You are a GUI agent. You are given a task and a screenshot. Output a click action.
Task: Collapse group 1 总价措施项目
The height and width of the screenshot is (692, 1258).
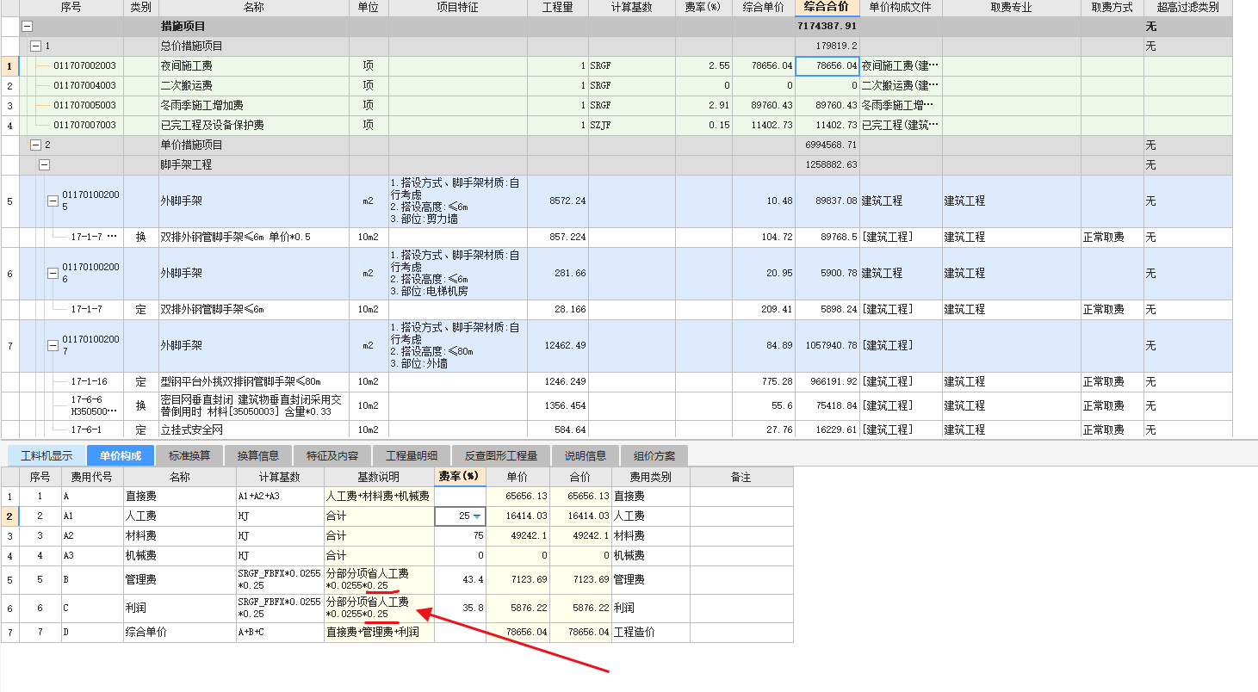click(x=35, y=46)
